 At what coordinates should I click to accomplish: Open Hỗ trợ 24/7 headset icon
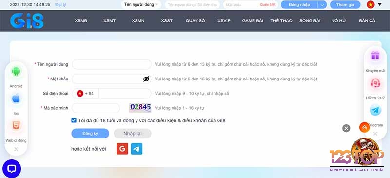(x=375, y=83)
